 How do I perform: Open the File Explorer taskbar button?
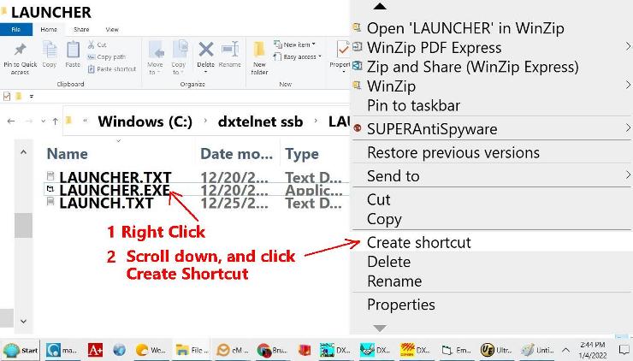click(192, 350)
